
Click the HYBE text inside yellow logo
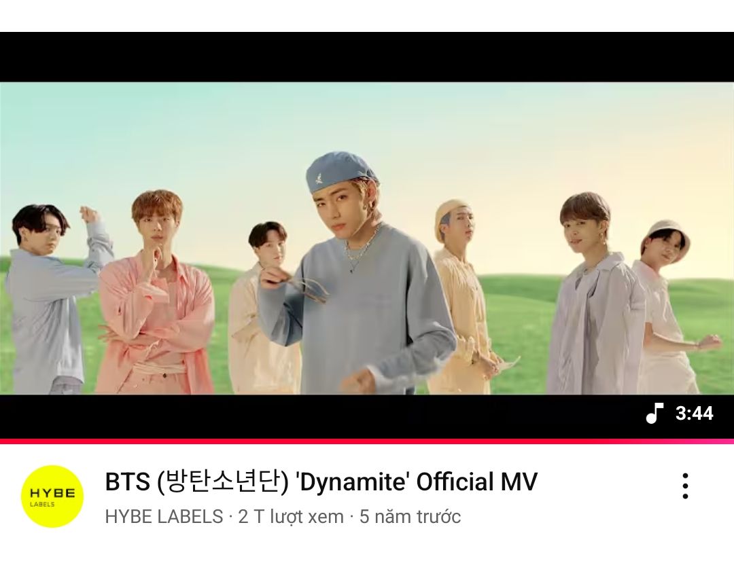pos(52,493)
